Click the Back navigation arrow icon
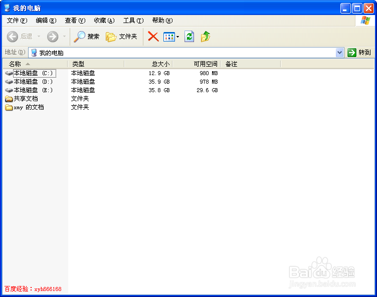 pyautogui.click(x=12, y=37)
